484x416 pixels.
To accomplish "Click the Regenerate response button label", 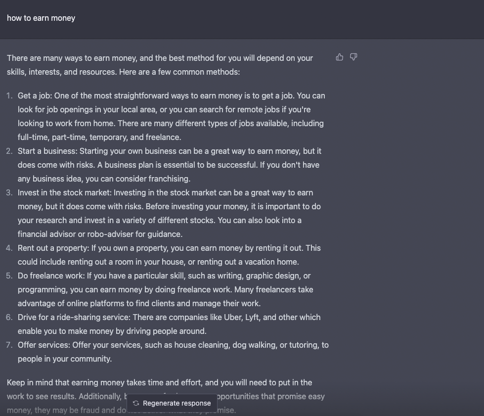I will [x=177, y=403].
